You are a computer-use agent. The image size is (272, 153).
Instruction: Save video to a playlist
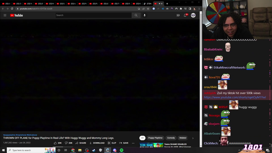(124, 143)
